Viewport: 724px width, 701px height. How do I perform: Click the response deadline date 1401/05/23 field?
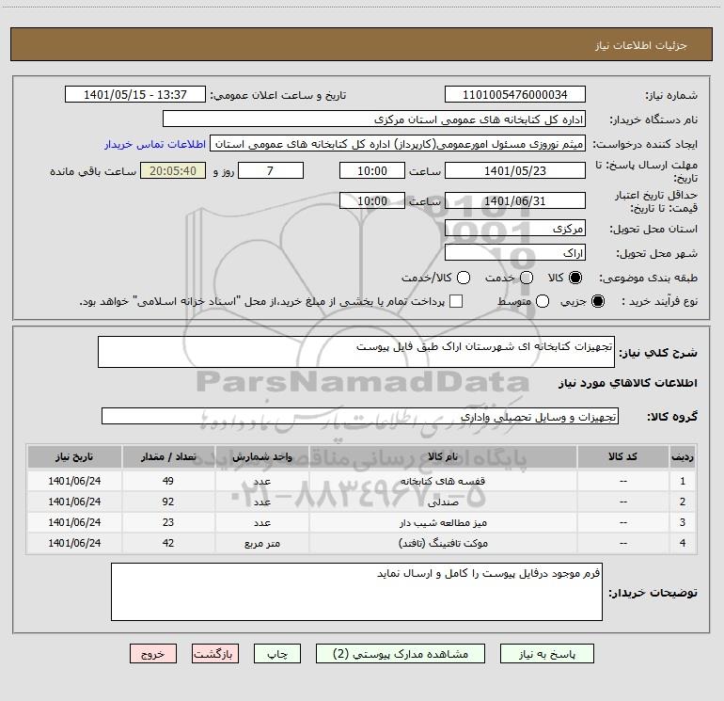coord(515,171)
